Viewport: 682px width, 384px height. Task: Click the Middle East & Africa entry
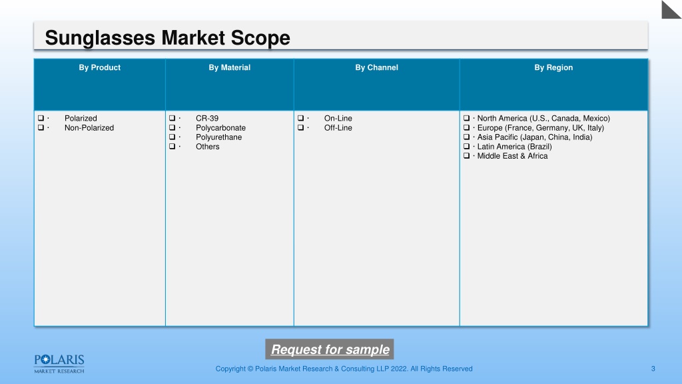[512, 156]
